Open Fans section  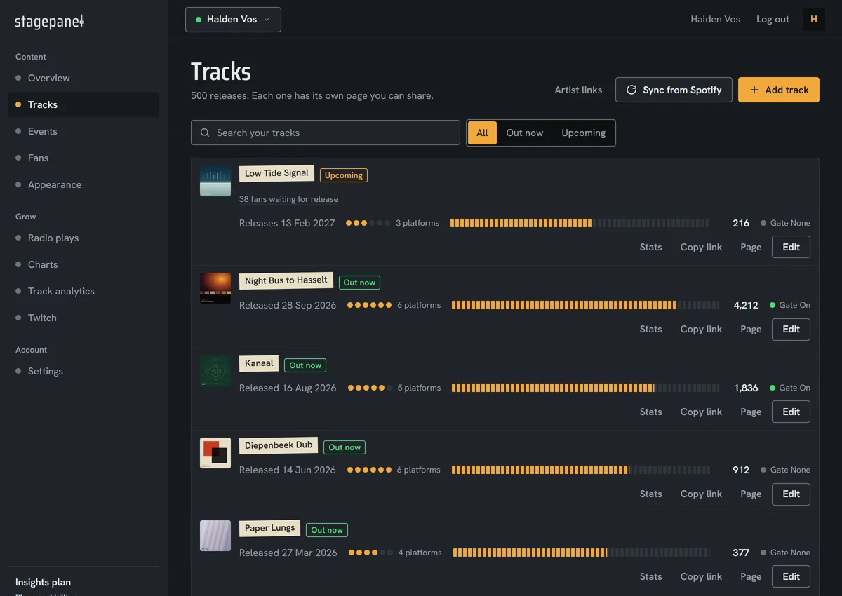point(83,158)
